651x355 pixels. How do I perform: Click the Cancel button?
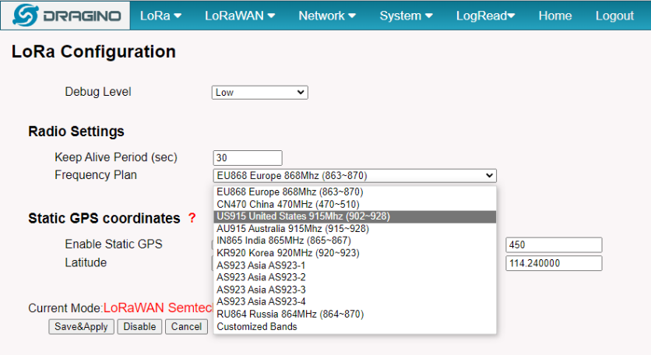pyautogui.click(x=186, y=327)
